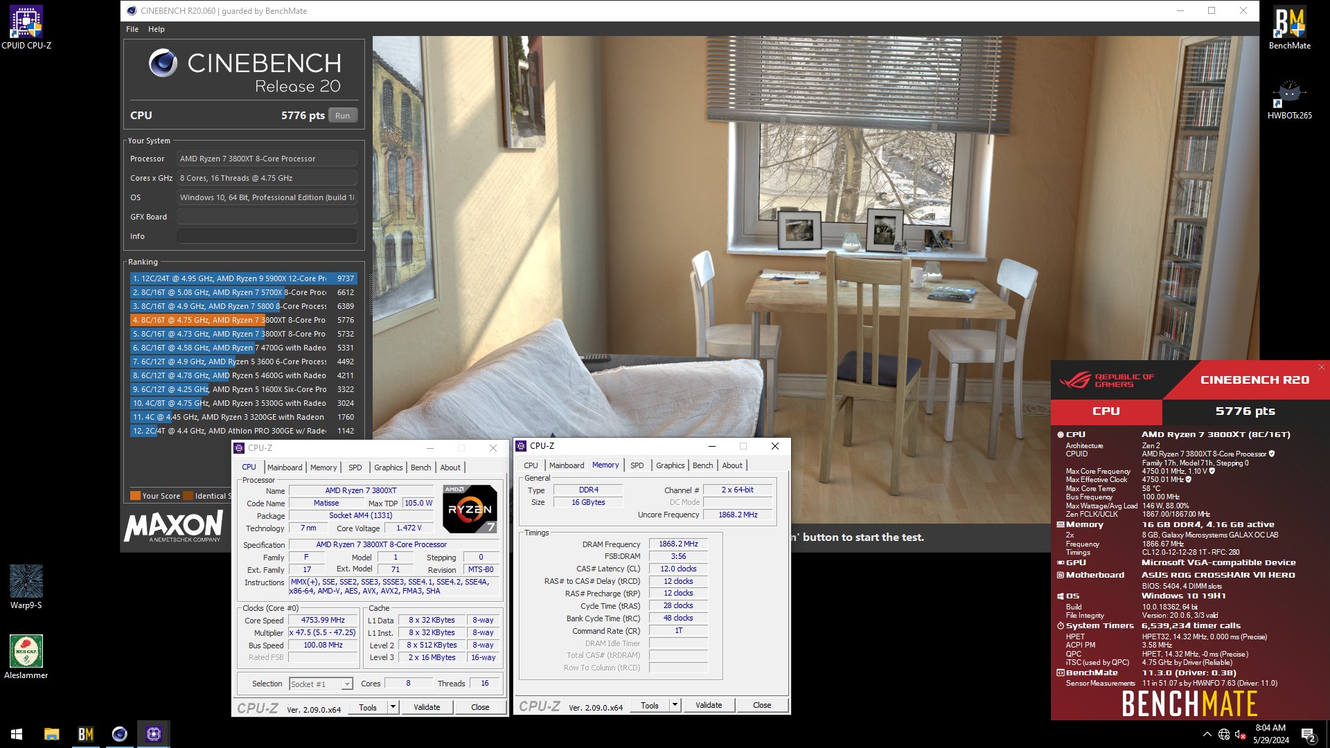Image resolution: width=1330 pixels, height=748 pixels.
Task: Select ranking entry Ryzen 9 5900X 9737
Action: 244,278
